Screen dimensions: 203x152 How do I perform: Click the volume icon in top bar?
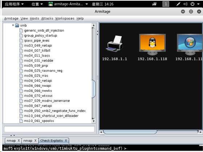(x=185, y=4)
